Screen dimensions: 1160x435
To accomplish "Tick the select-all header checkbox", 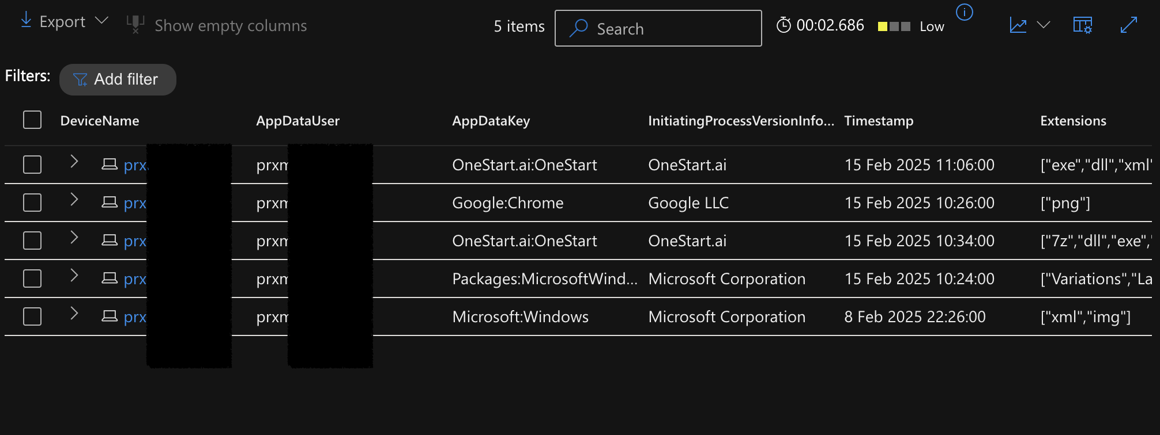I will coord(32,120).
